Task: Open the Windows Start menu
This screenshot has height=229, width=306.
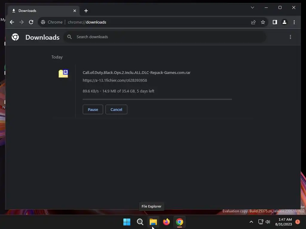Action: tap(127, 222)
